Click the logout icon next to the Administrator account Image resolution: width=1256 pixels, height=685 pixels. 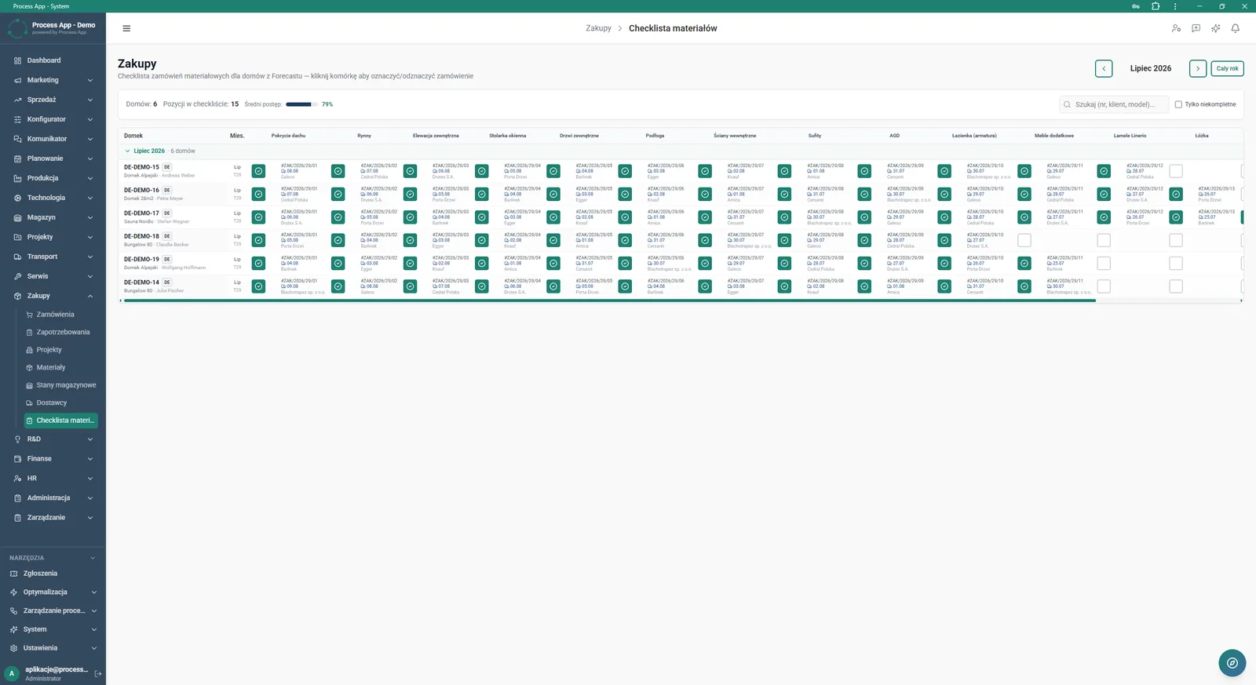point(98,673)
